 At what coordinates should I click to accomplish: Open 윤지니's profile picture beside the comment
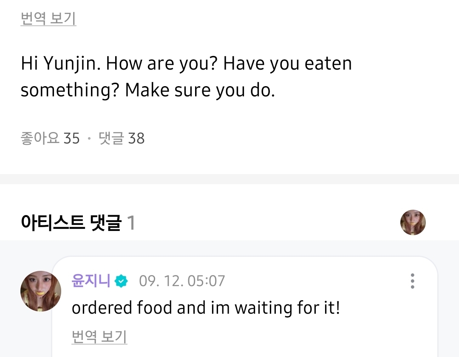(40, 291)
